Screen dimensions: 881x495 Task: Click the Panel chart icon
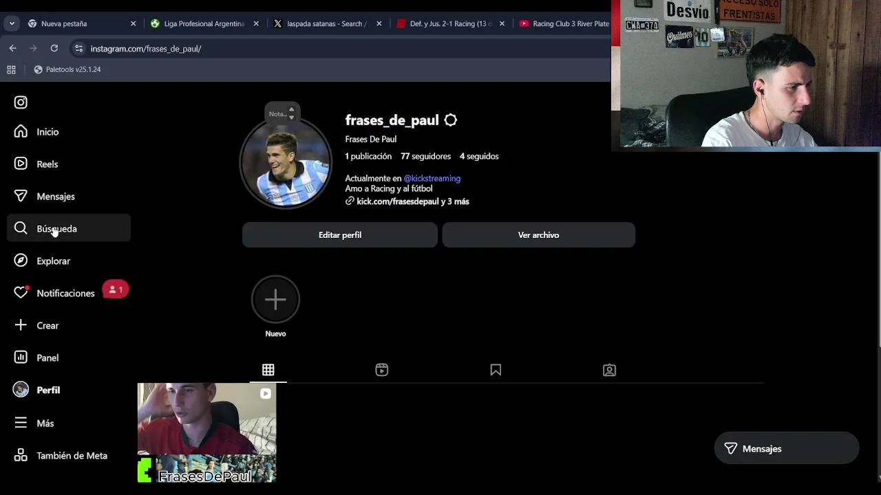tap(21, 357)
